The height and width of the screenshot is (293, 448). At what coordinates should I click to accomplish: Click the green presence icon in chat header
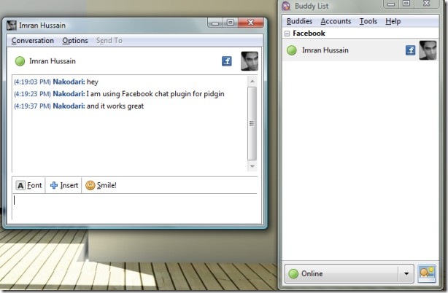tap(20, 61)
